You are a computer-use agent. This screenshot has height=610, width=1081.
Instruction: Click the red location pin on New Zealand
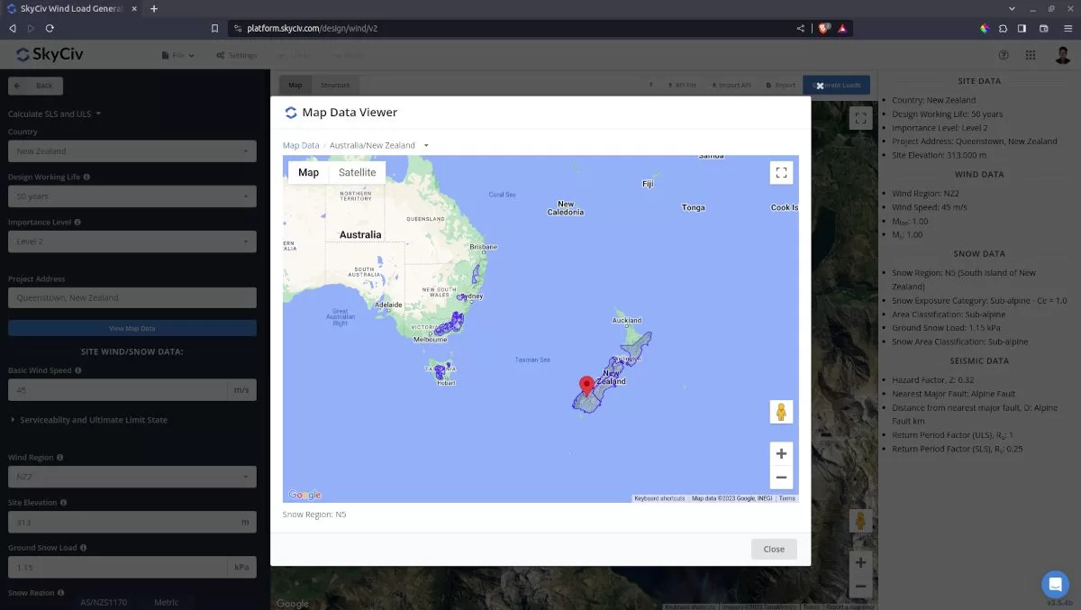click(x=586, y=387)
